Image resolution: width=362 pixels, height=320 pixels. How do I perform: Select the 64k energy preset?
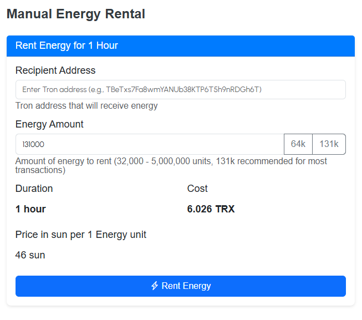click(298, 144)
